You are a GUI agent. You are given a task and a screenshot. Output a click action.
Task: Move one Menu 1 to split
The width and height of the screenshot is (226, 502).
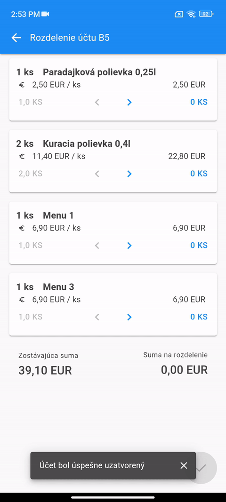pyautogui.click(x=129, y=246)
